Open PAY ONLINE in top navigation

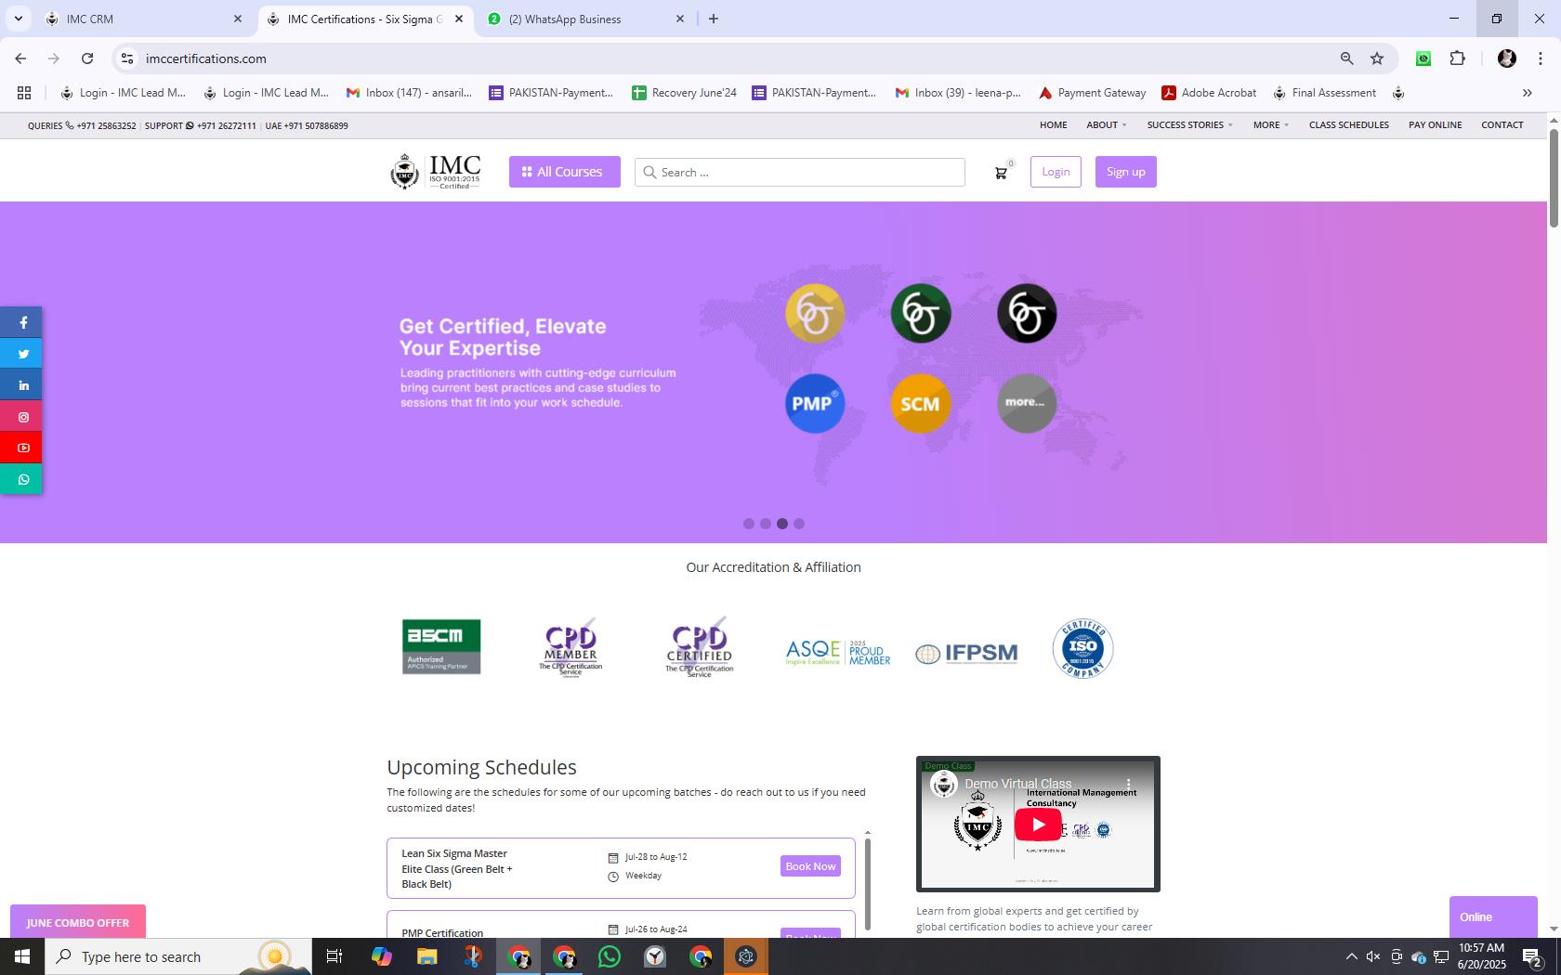[x=1435, y=125]
